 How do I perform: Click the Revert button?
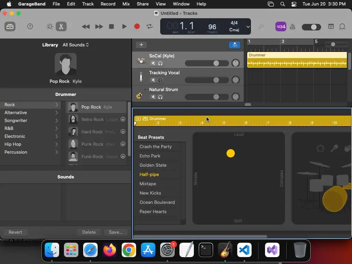pos(15,232)
